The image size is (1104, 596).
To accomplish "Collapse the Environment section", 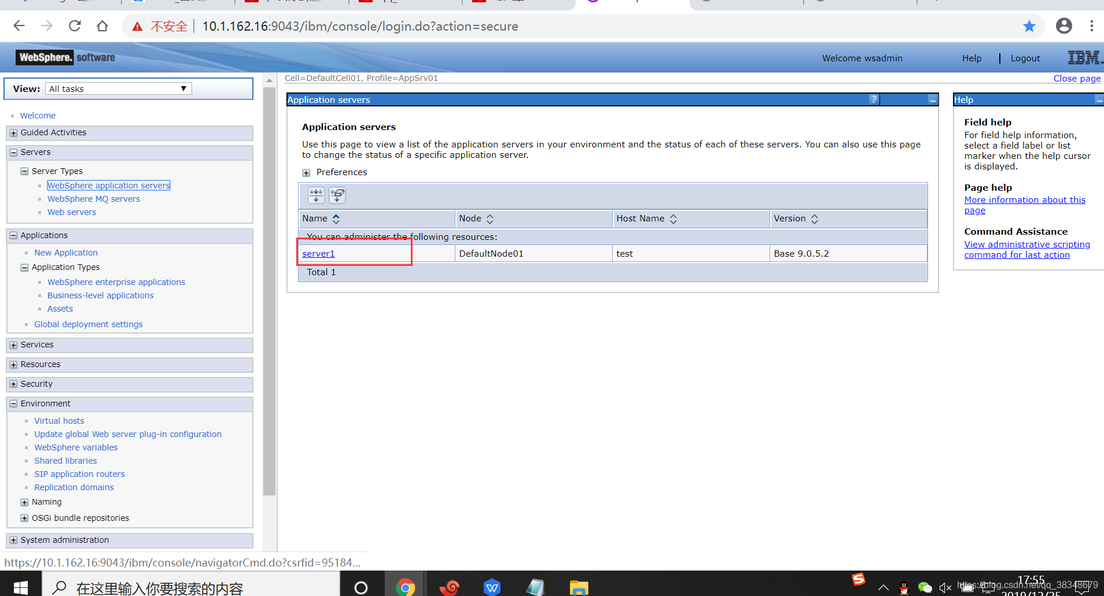I will click(x=13, y=404).
